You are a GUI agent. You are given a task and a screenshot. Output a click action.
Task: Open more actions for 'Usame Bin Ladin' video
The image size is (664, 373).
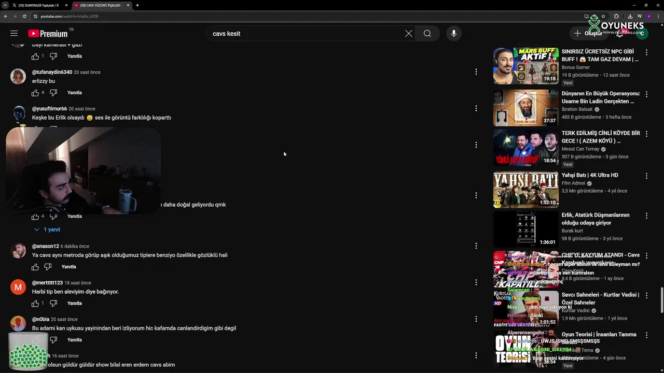pyautogui.click(x=646, y=93)
